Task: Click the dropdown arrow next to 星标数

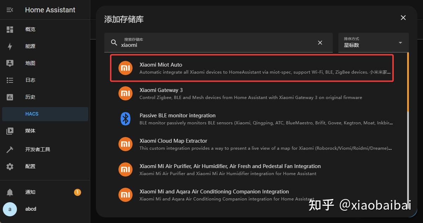Action: click(400, 43)
